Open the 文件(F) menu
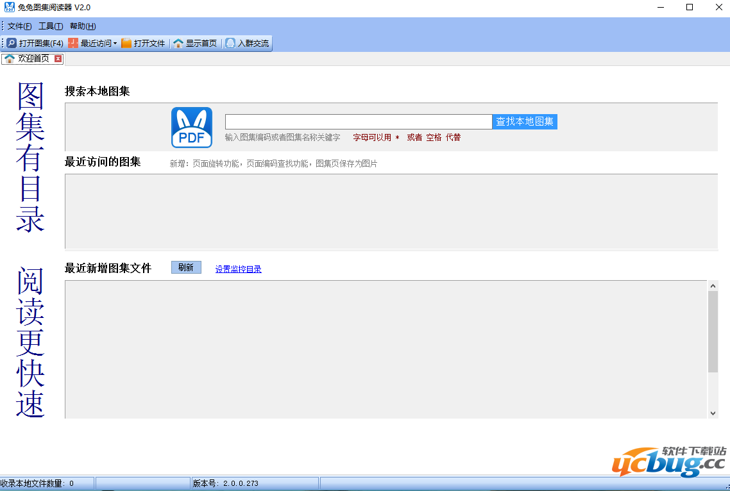The image size is (730, 491). (19, 26)
